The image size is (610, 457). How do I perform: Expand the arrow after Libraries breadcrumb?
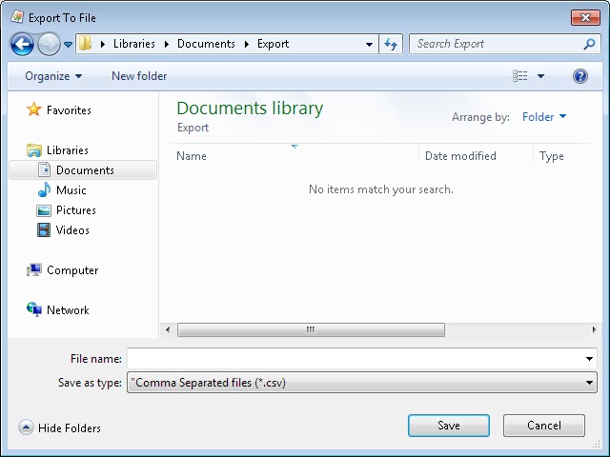[x=167, y=44]
